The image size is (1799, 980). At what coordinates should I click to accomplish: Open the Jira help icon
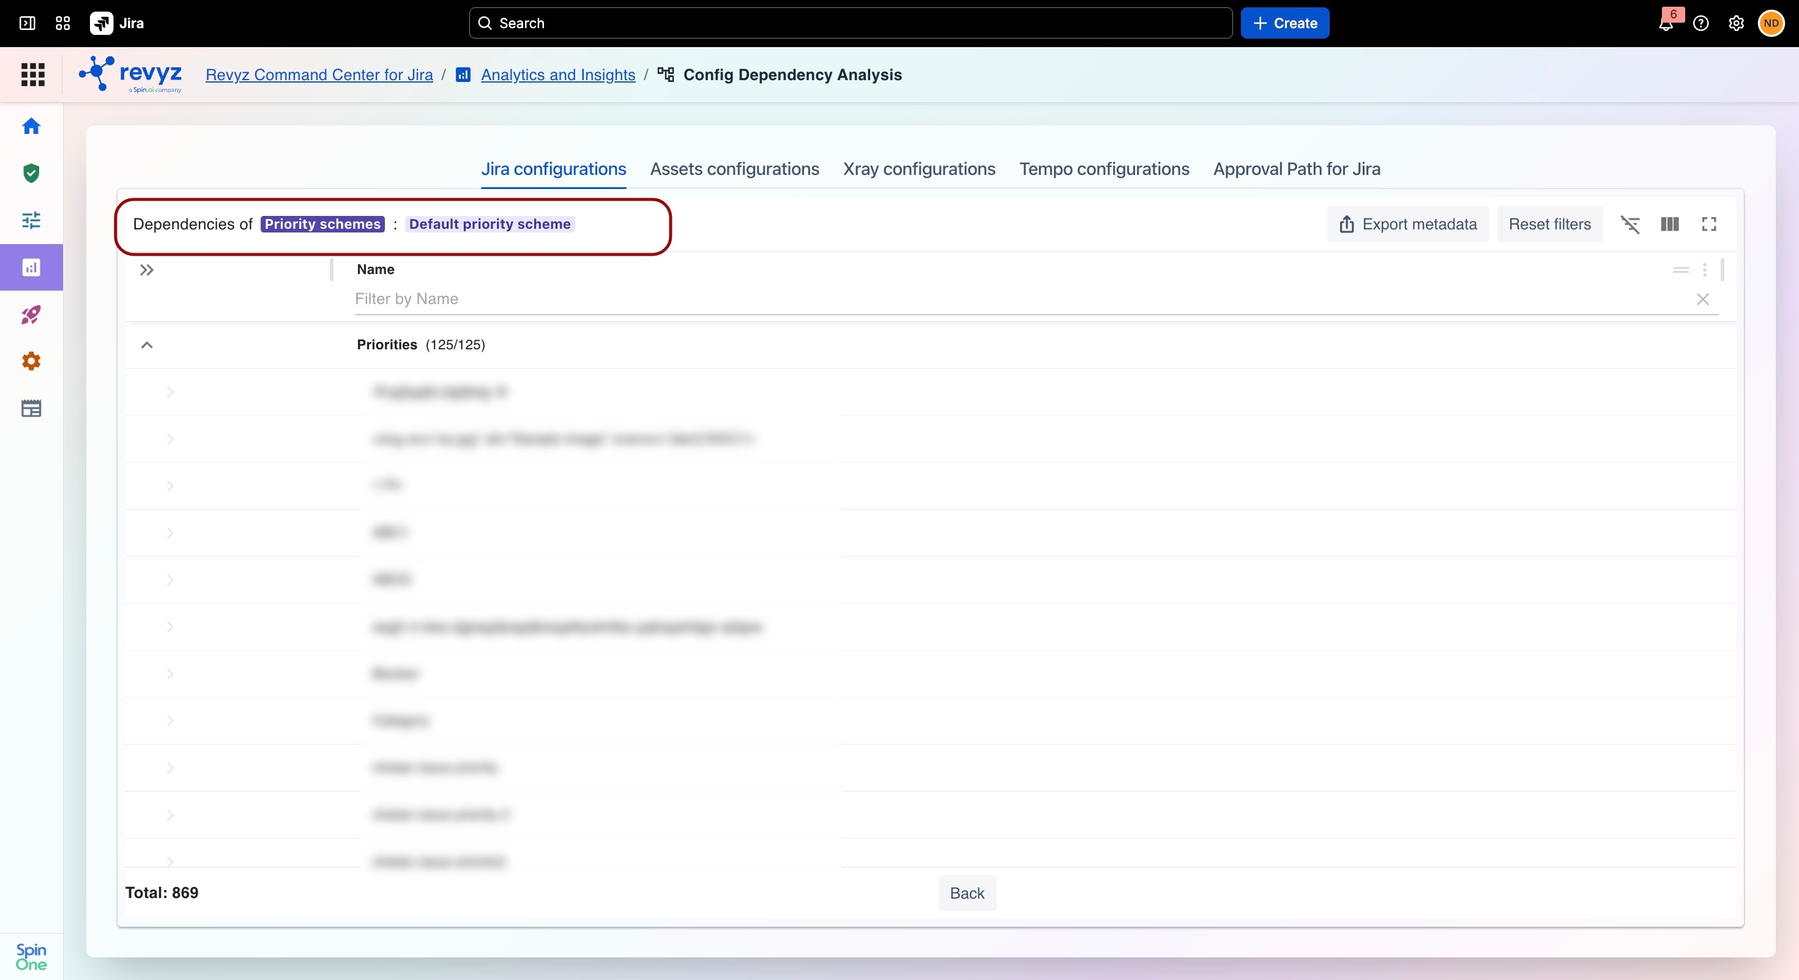coord(1701,23)
